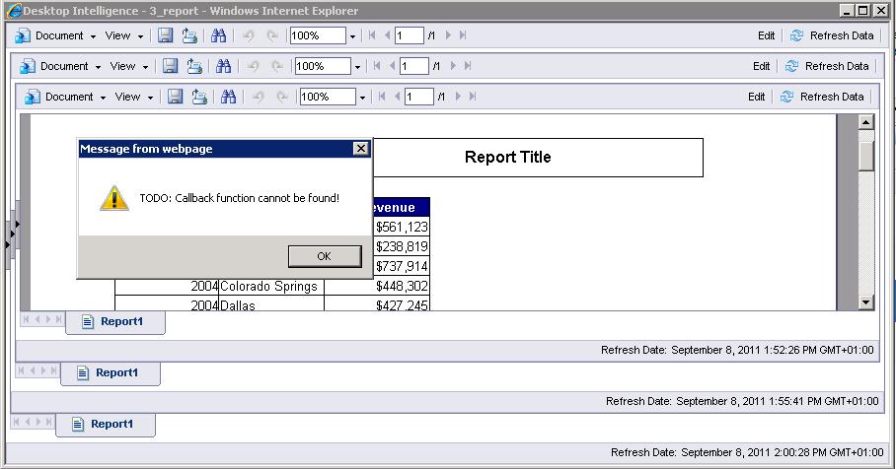The image size is (896, 469).
Task: Go to previous page in the second toolbar row
Action: point(392,66)
